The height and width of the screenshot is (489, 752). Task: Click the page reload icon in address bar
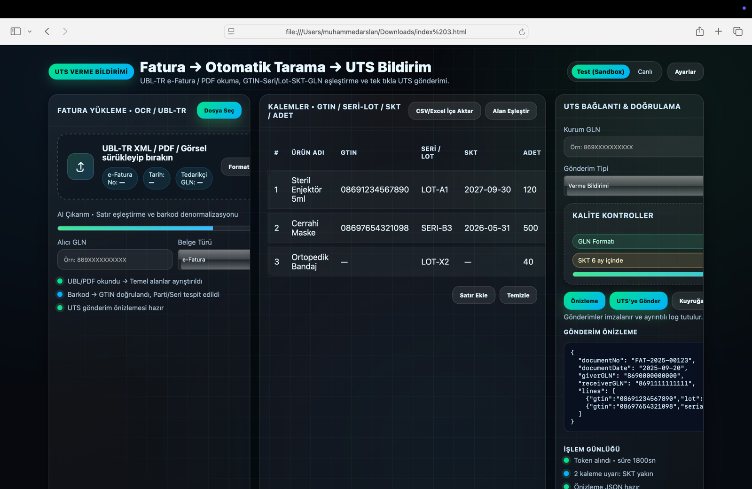coord(521,32)
